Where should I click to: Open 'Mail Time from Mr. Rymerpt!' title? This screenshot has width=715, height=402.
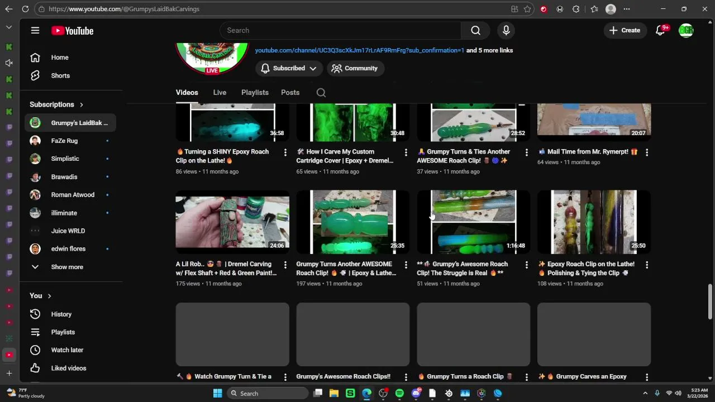click(x=588, y=151)
